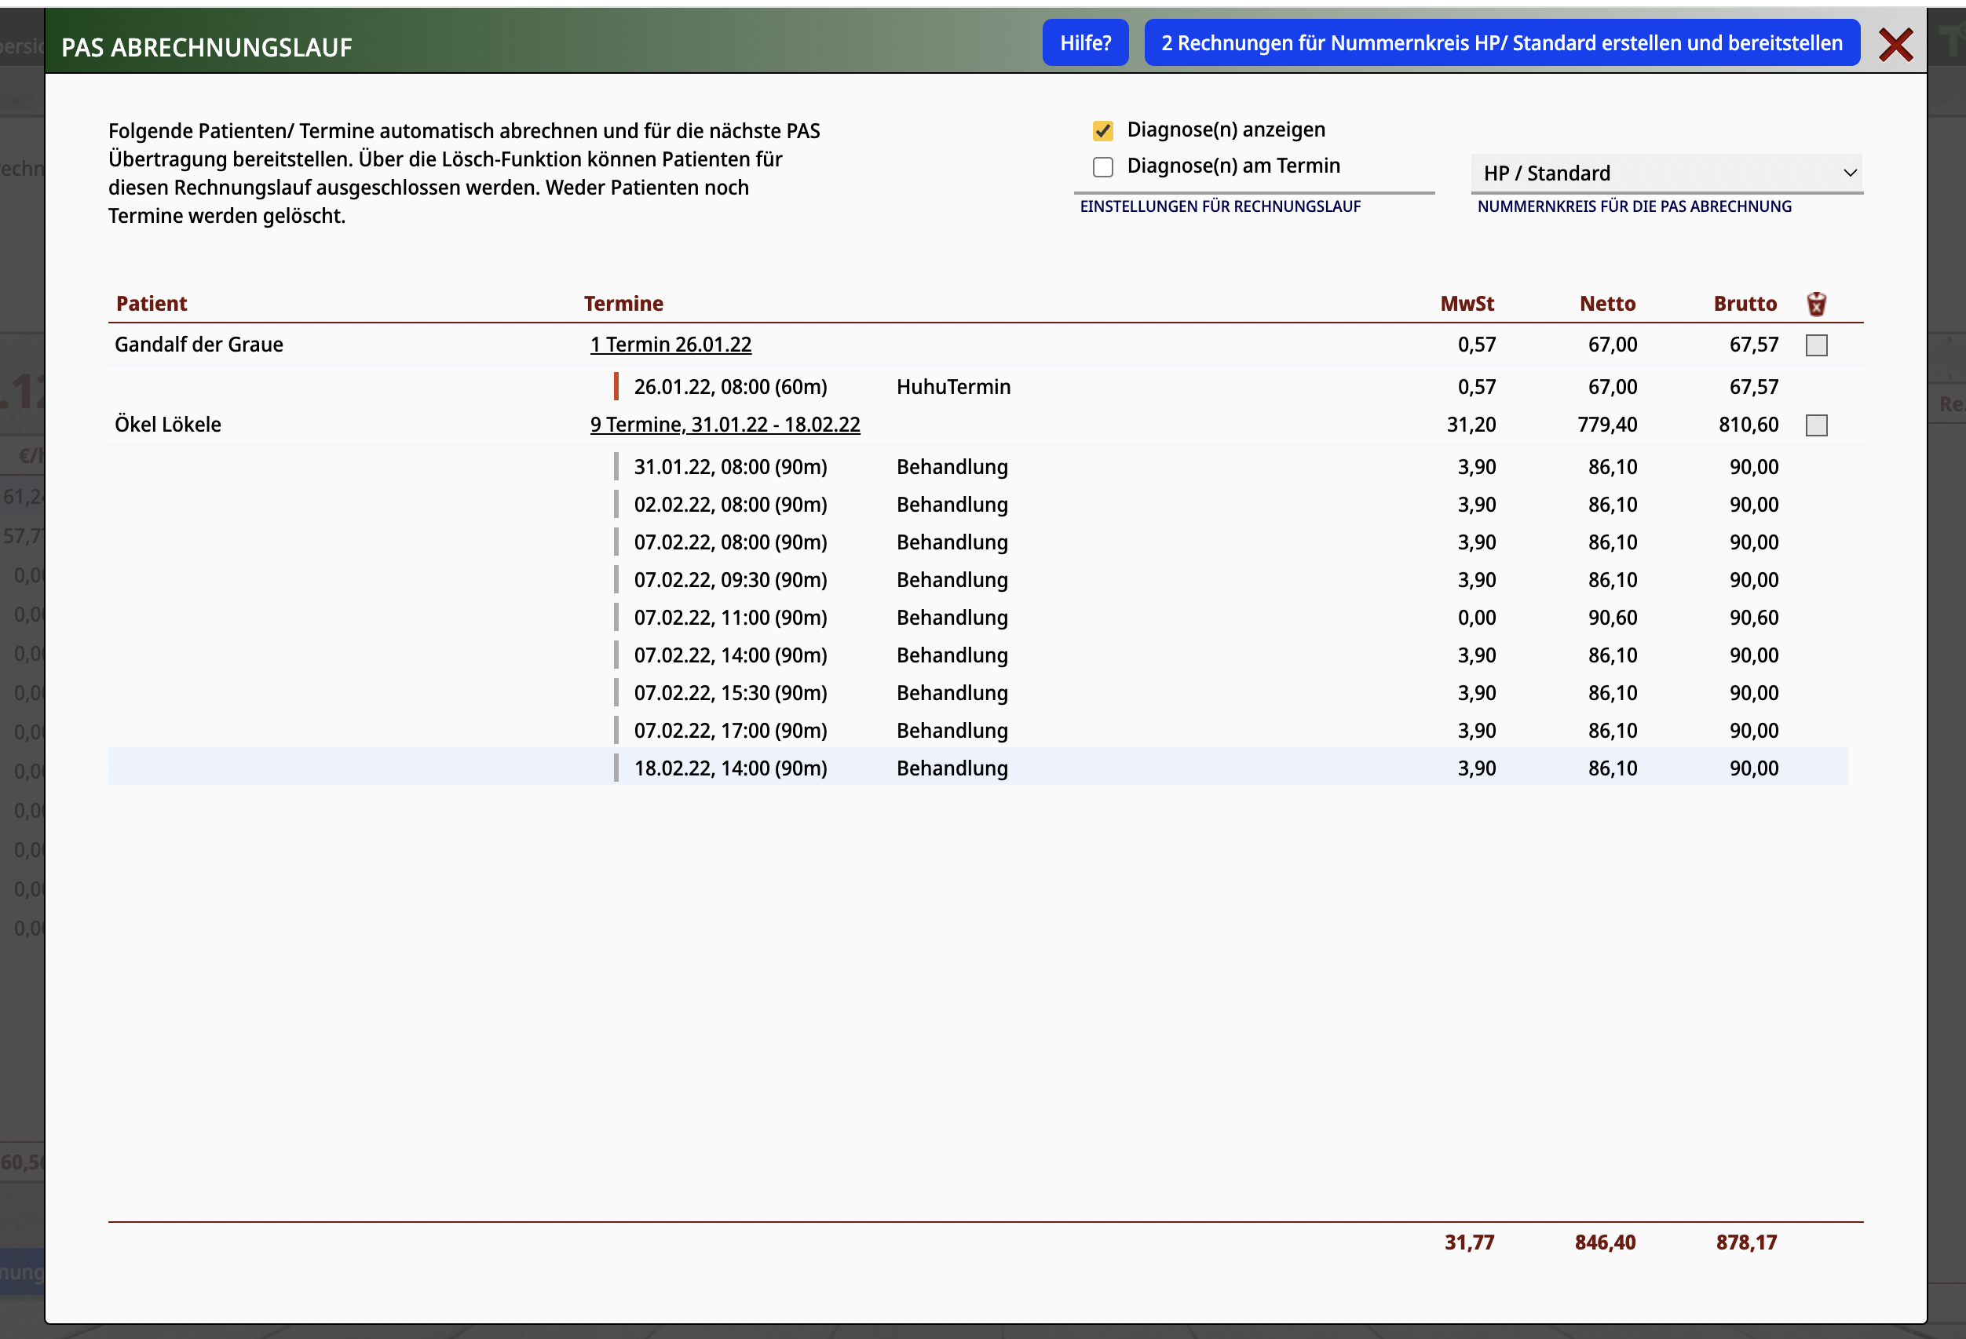Click the Netto column header
The width and height of the screenshot is (1966, 1339).
[x=1607, y=304]
